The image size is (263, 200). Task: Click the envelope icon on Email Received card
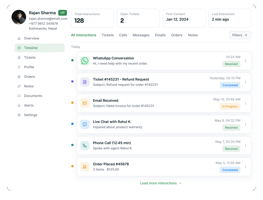coord(85,103)
